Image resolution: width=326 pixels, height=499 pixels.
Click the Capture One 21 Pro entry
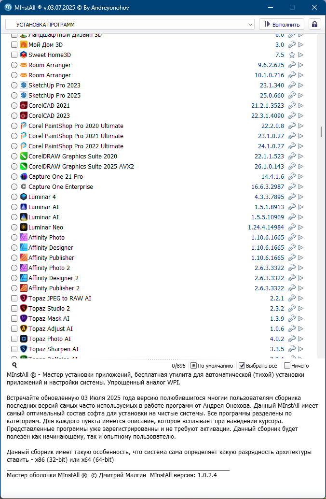pyautogui.click(x=55, y=176)
